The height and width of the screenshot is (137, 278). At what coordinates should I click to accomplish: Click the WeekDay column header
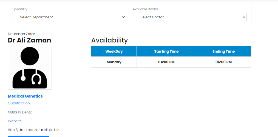(x=114, y=52)
